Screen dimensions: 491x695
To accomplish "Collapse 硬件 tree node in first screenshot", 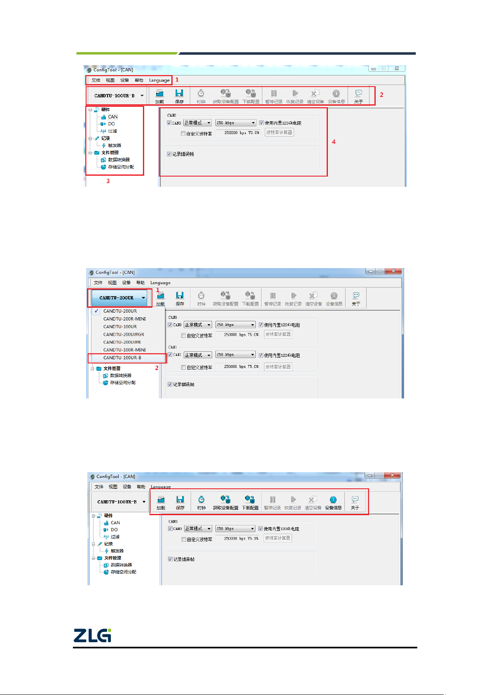I will 90,110.
